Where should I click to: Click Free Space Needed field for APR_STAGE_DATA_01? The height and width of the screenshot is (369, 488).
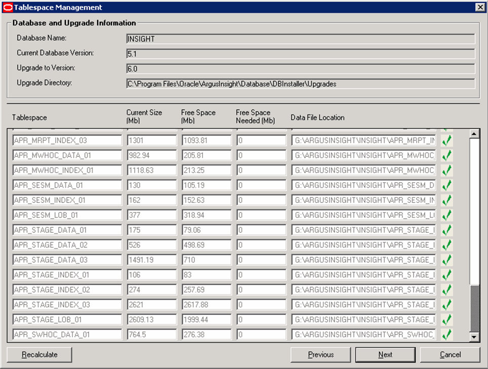coord(261,230)
